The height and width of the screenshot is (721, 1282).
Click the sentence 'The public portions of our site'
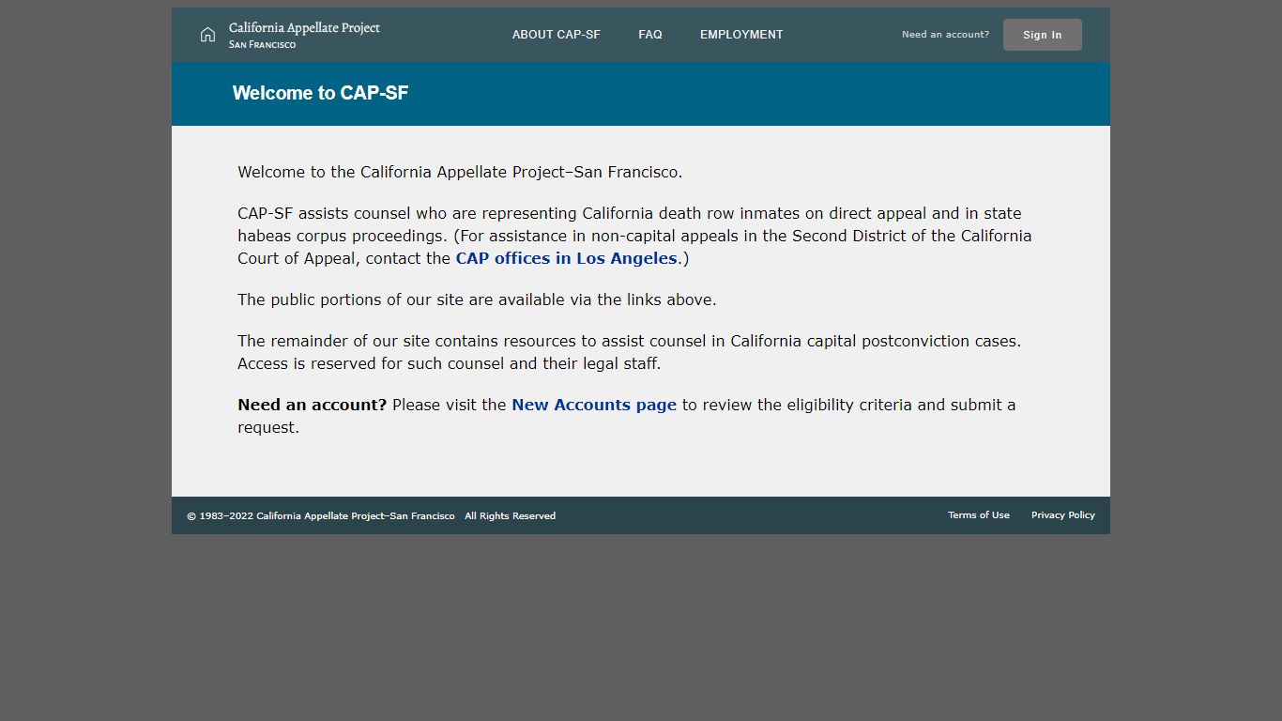point(477,299)
